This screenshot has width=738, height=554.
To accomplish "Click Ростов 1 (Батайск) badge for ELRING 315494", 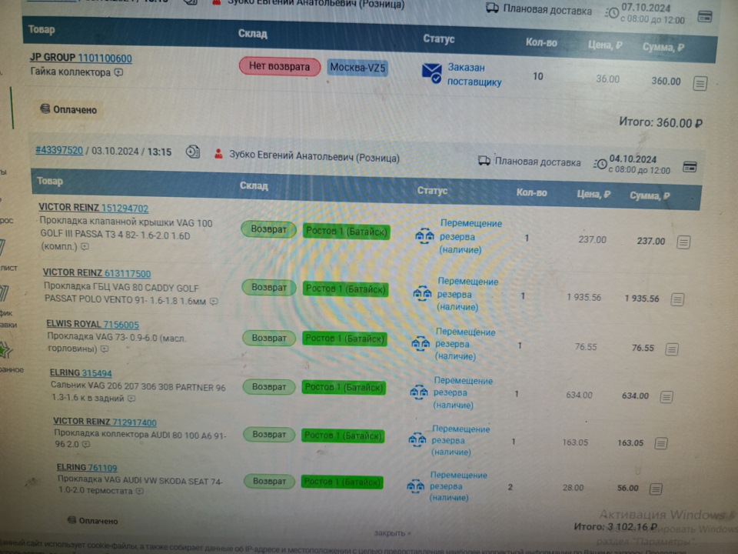I will coord(343,387).
